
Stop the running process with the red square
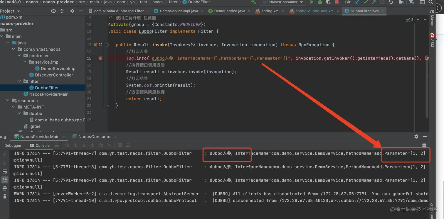[337, 2]
